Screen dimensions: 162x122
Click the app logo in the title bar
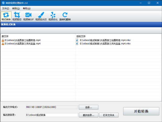(3, 3)
